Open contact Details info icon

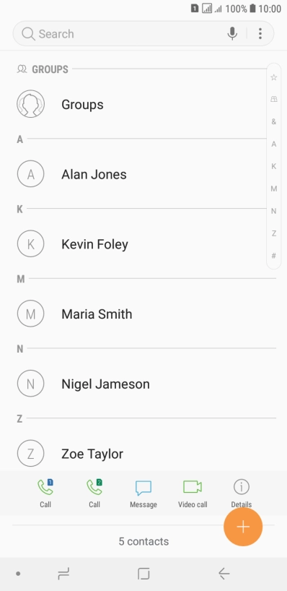point(241,493)
